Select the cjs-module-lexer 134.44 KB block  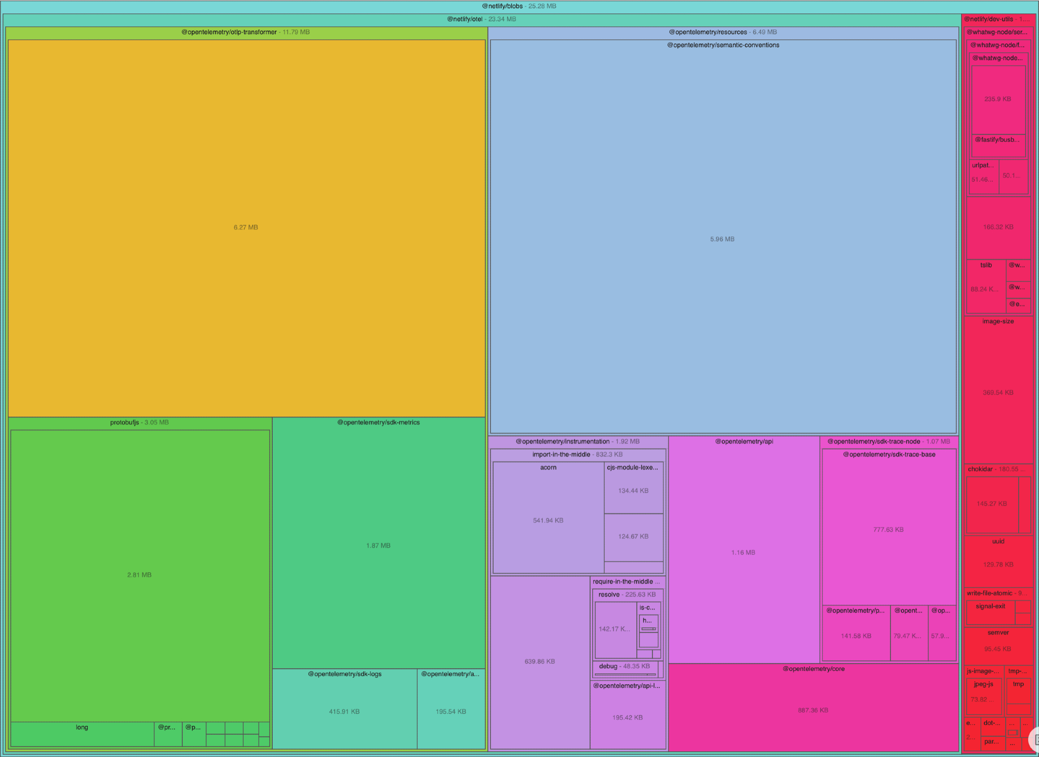[633, 491]
